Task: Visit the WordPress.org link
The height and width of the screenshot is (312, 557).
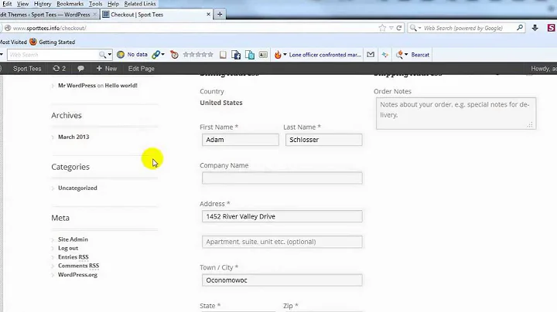Action: (x=77, y=274)
